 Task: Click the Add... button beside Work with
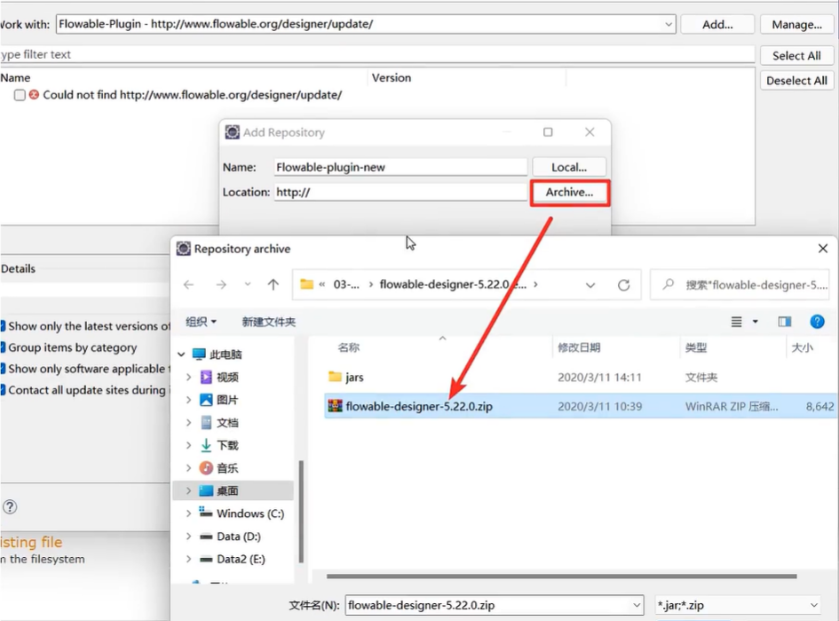717,24
